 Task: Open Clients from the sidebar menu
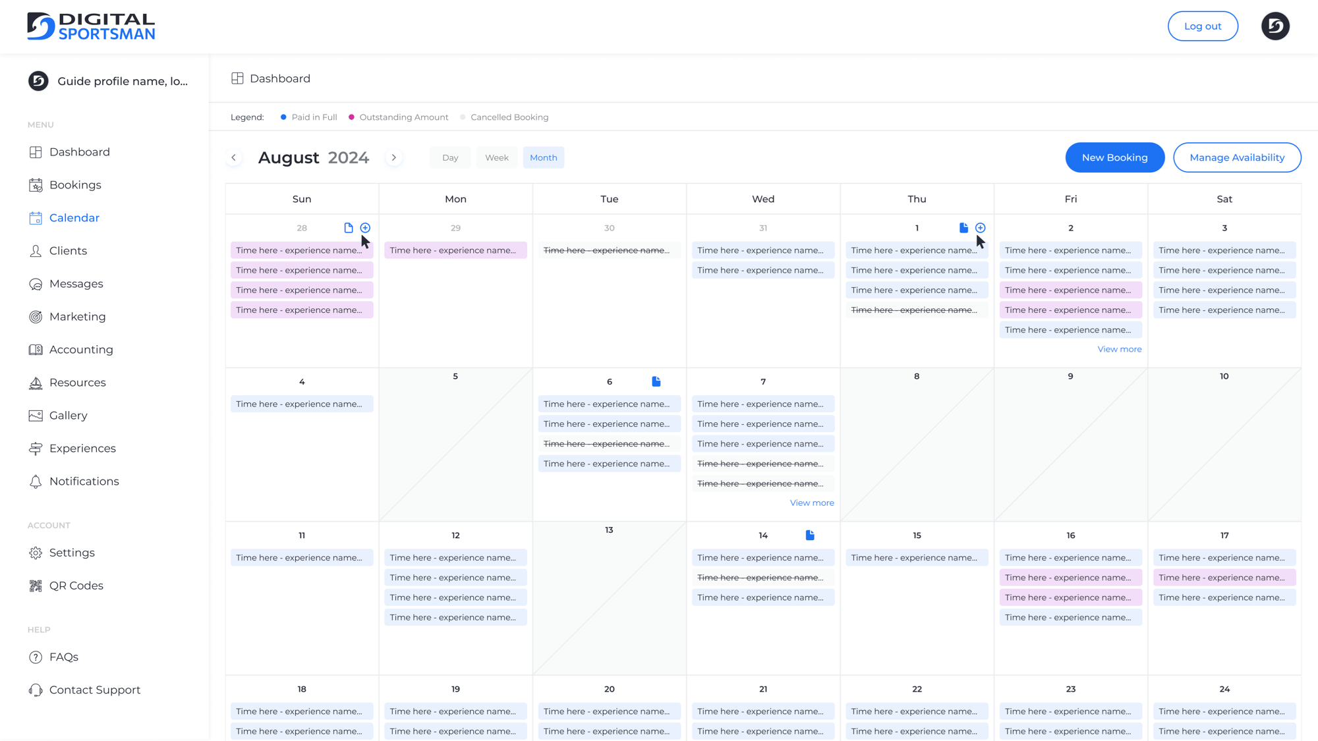coord(68,251)
